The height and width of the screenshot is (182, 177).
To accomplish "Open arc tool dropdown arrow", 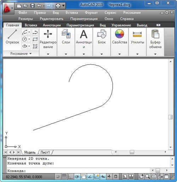I will (29, 32).
